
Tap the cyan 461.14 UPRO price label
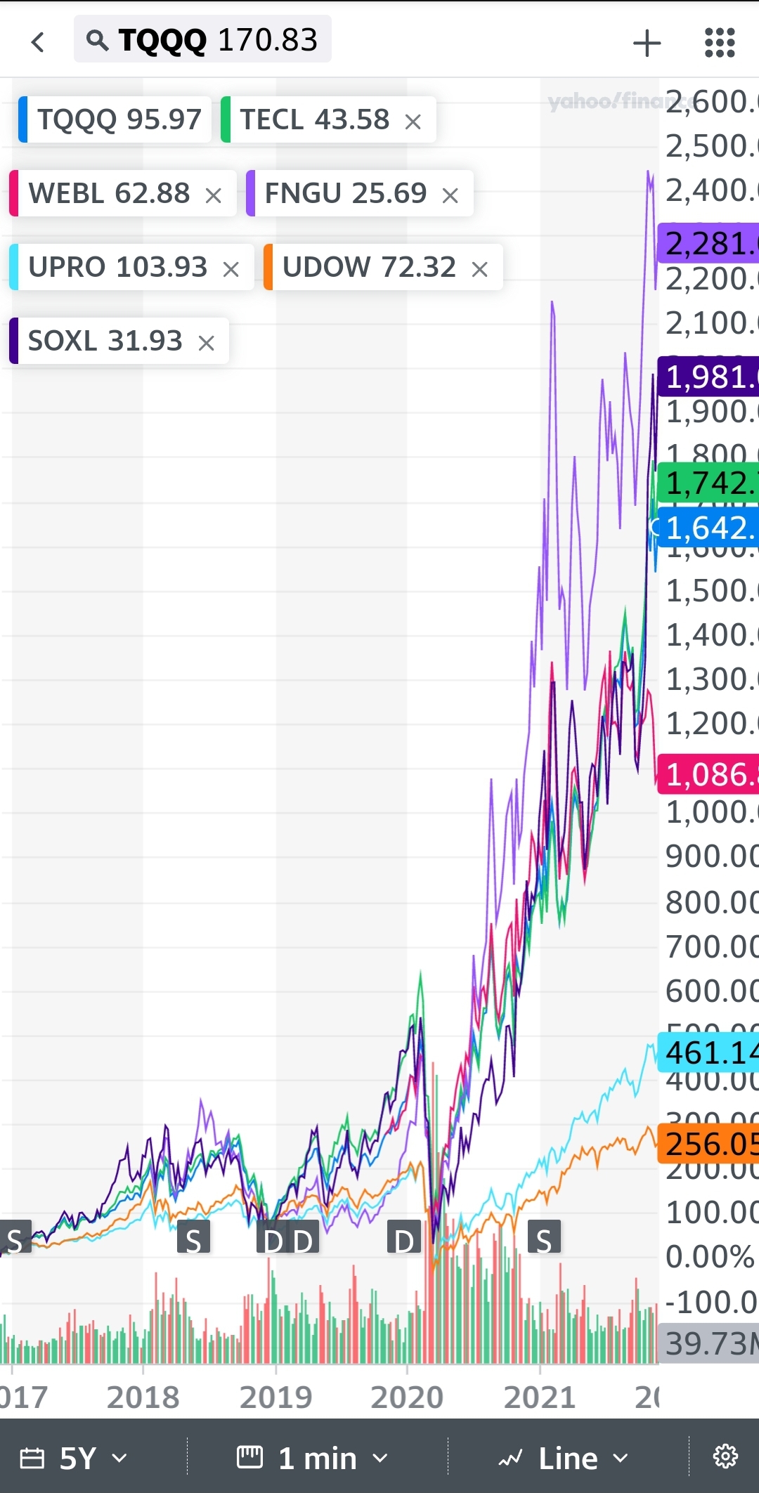click(708, 1052)
